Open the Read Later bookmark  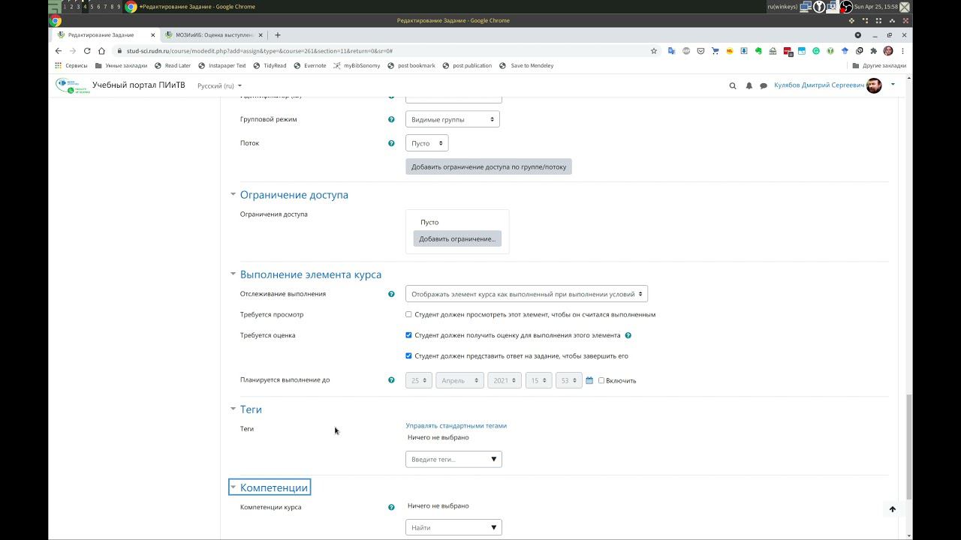173,65
